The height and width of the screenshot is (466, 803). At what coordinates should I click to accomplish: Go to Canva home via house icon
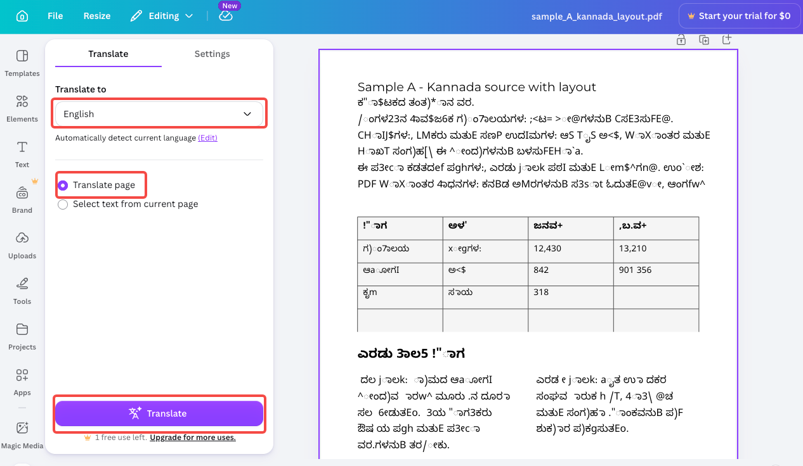pos(22,16)
